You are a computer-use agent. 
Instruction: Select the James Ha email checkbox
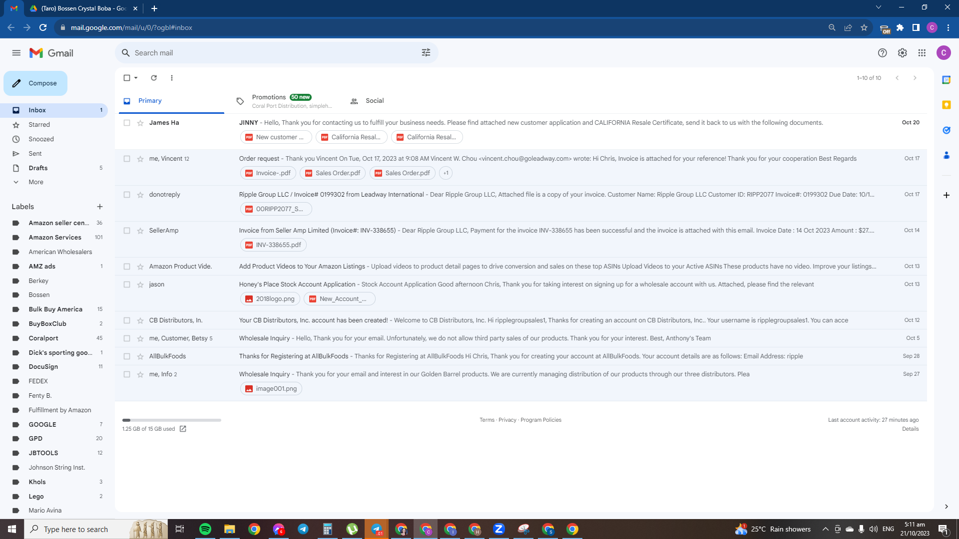127,123
